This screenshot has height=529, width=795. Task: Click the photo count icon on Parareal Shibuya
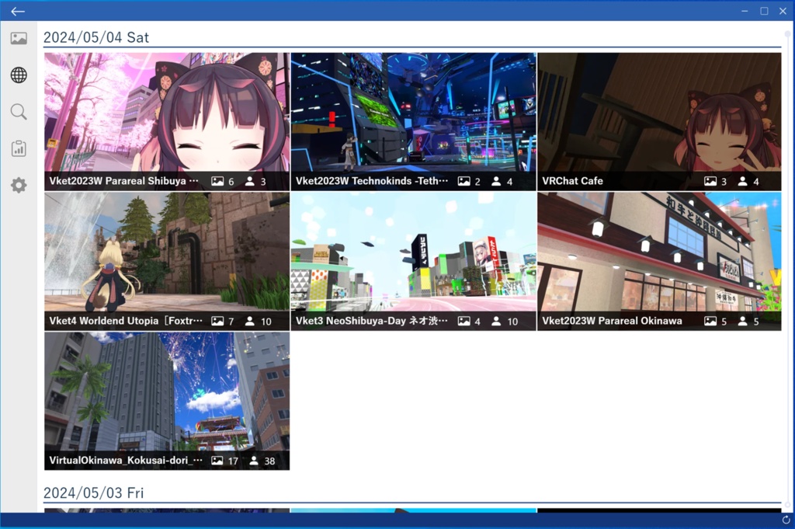217,180
